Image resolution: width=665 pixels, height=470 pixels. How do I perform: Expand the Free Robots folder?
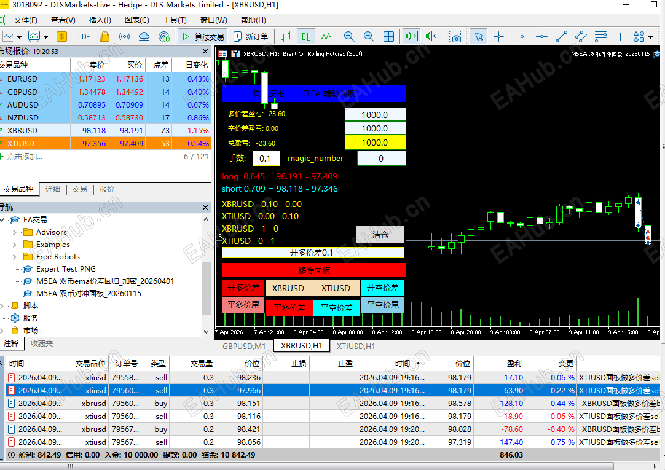click(14, 257)
